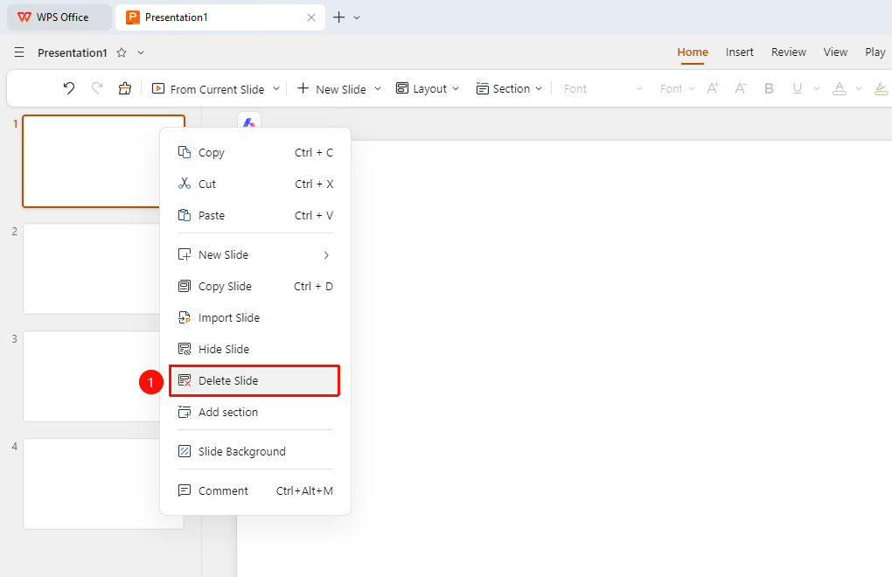Click the WPS Office home tab
Image resolution: width=892 pixels, height=577 pixels.
point(59,17)
